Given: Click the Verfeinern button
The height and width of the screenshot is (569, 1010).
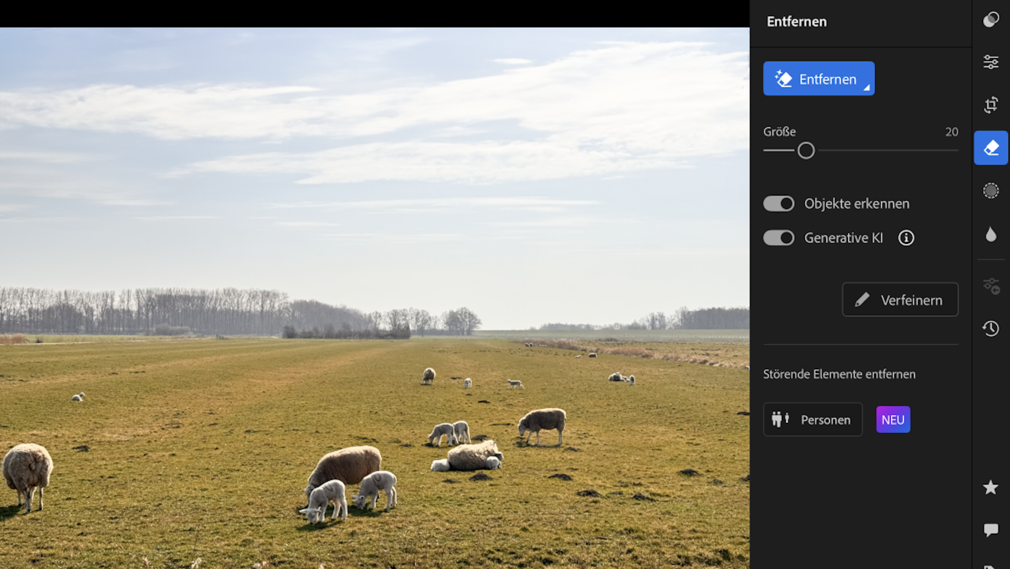Looking at the screenshot, I should click(900, 299).
